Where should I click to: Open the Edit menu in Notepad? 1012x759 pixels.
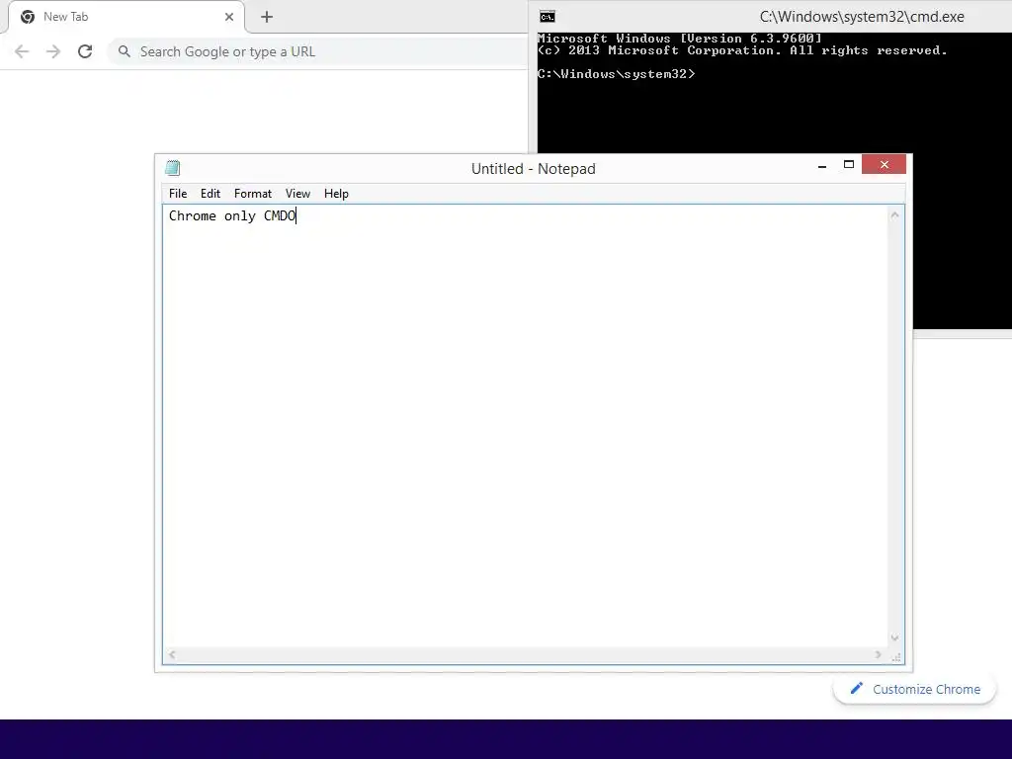(210, 194)
